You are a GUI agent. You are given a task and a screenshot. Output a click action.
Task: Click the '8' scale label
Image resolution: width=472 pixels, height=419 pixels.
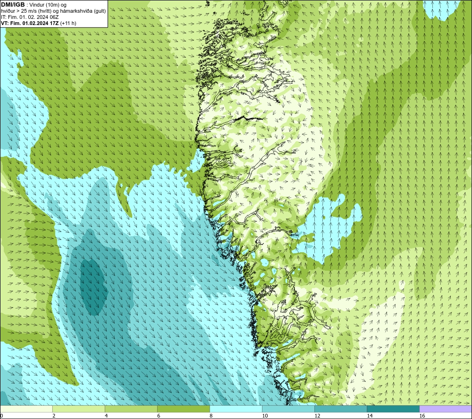(x=211, y=416)
